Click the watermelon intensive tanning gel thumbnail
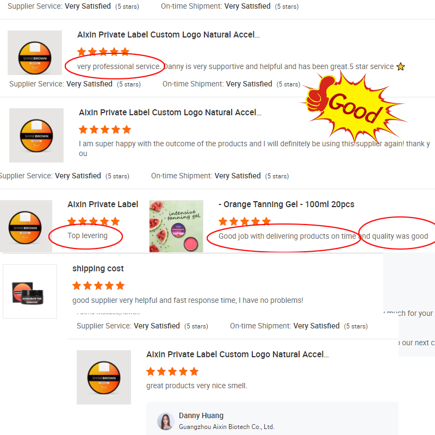435x435 pixels. 176,226
